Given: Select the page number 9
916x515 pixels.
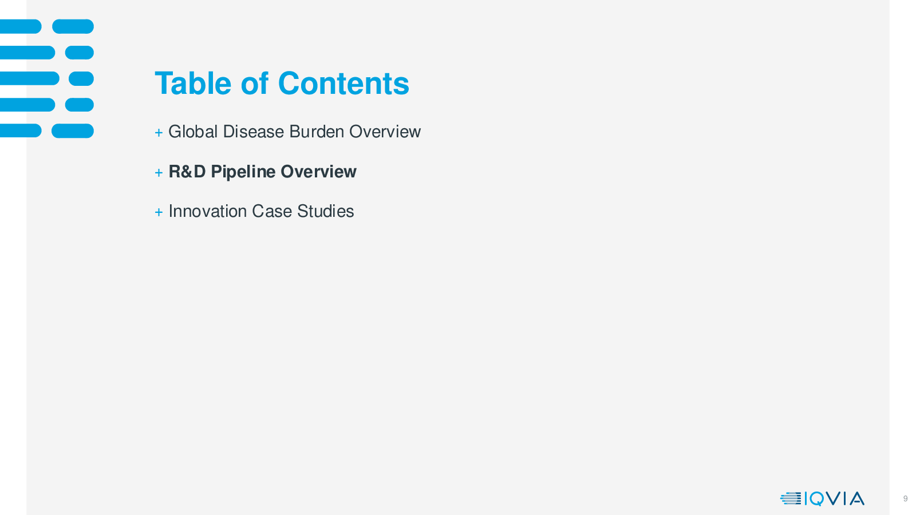Looking at the screenshot, I should 905,499.
